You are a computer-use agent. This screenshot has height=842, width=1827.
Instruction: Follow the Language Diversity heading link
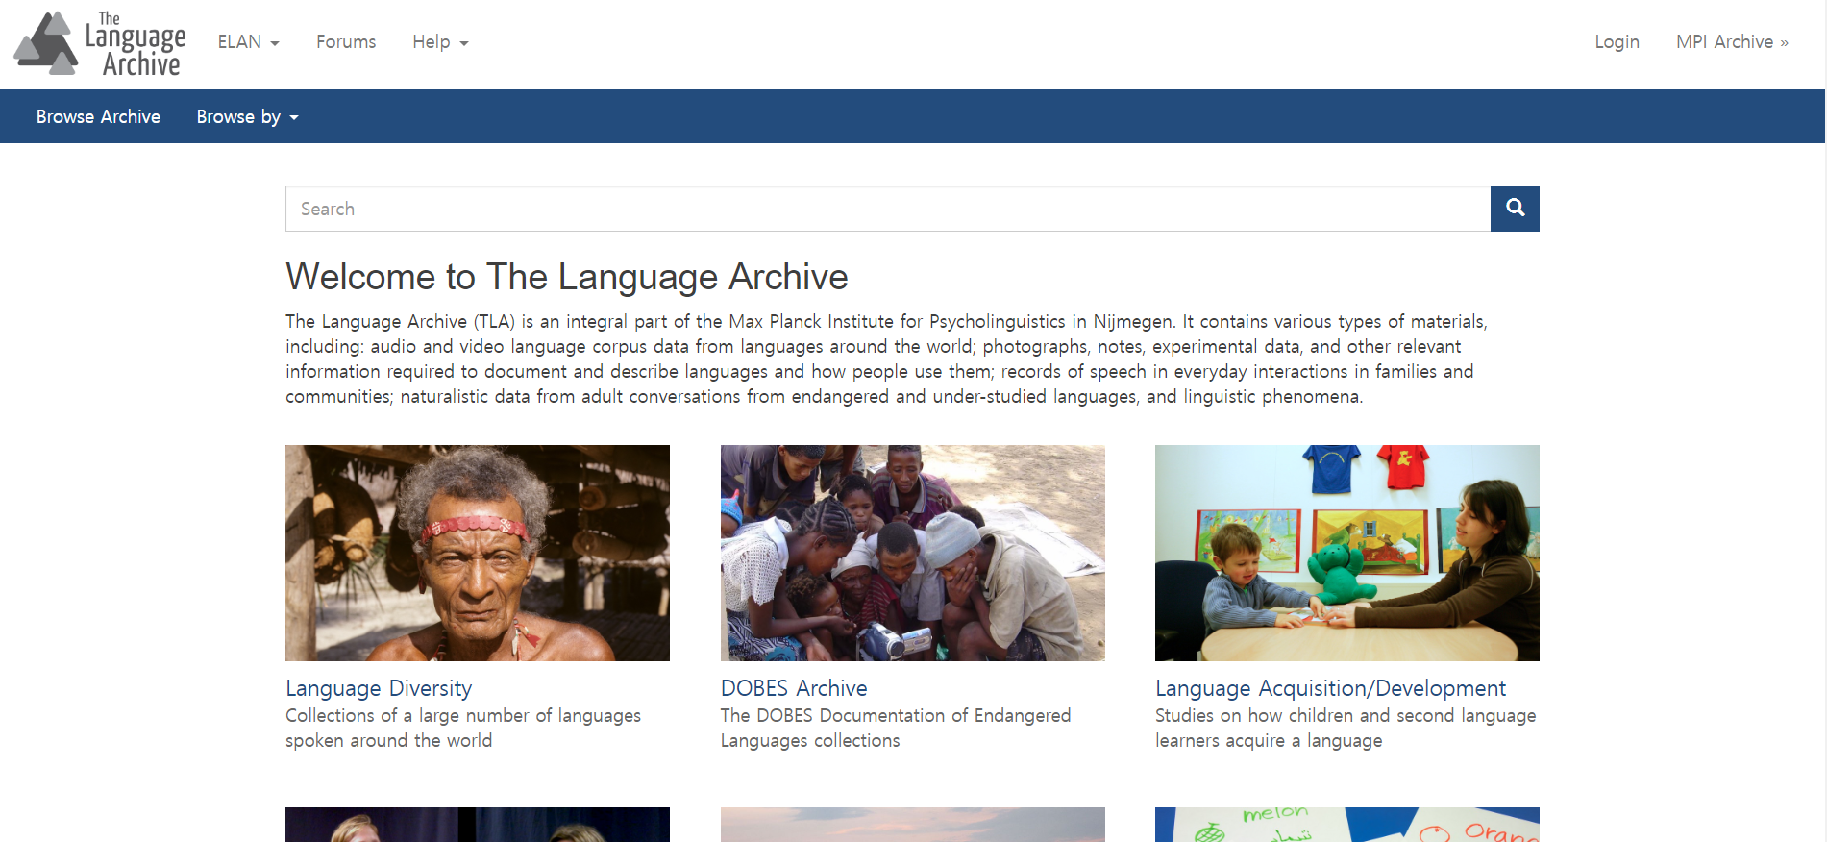click(379, 688)
